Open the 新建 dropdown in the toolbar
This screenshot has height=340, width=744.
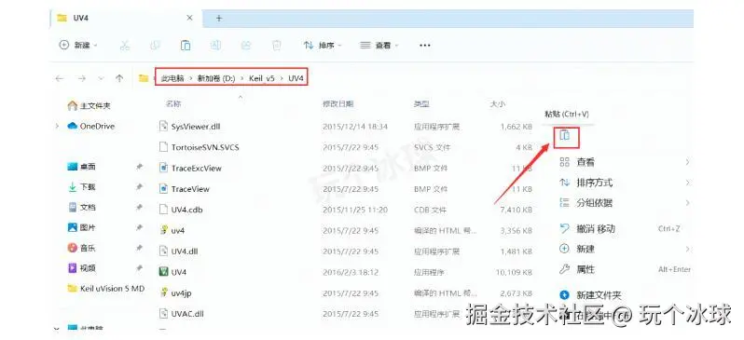[78, 45]
